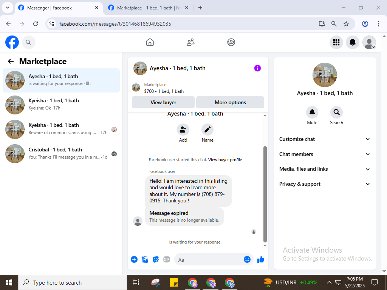Select Ayesha · 1 bed, 1 bath conversation
The image size is (387, 290).
pos(61,80)
